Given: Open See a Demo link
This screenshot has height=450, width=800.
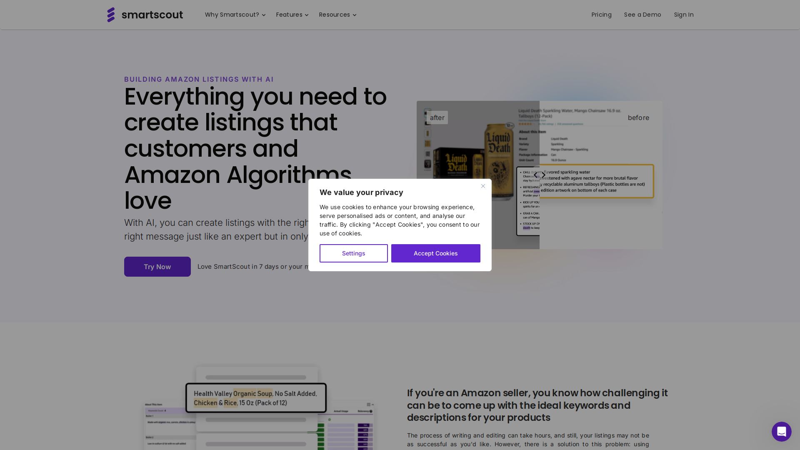Looking at the screenshot, I should click(x=642, y=15).
